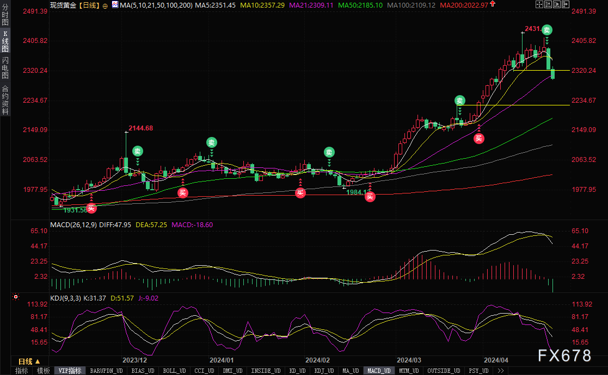Click the 现货黄金 instrument title
608x375 pixels.
pos(63,5)
